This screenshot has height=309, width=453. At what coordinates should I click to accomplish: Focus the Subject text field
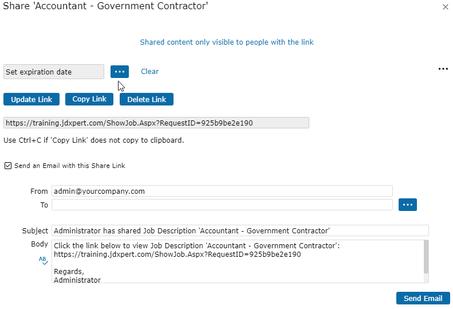pyautogui.click(x=239, y=230)
